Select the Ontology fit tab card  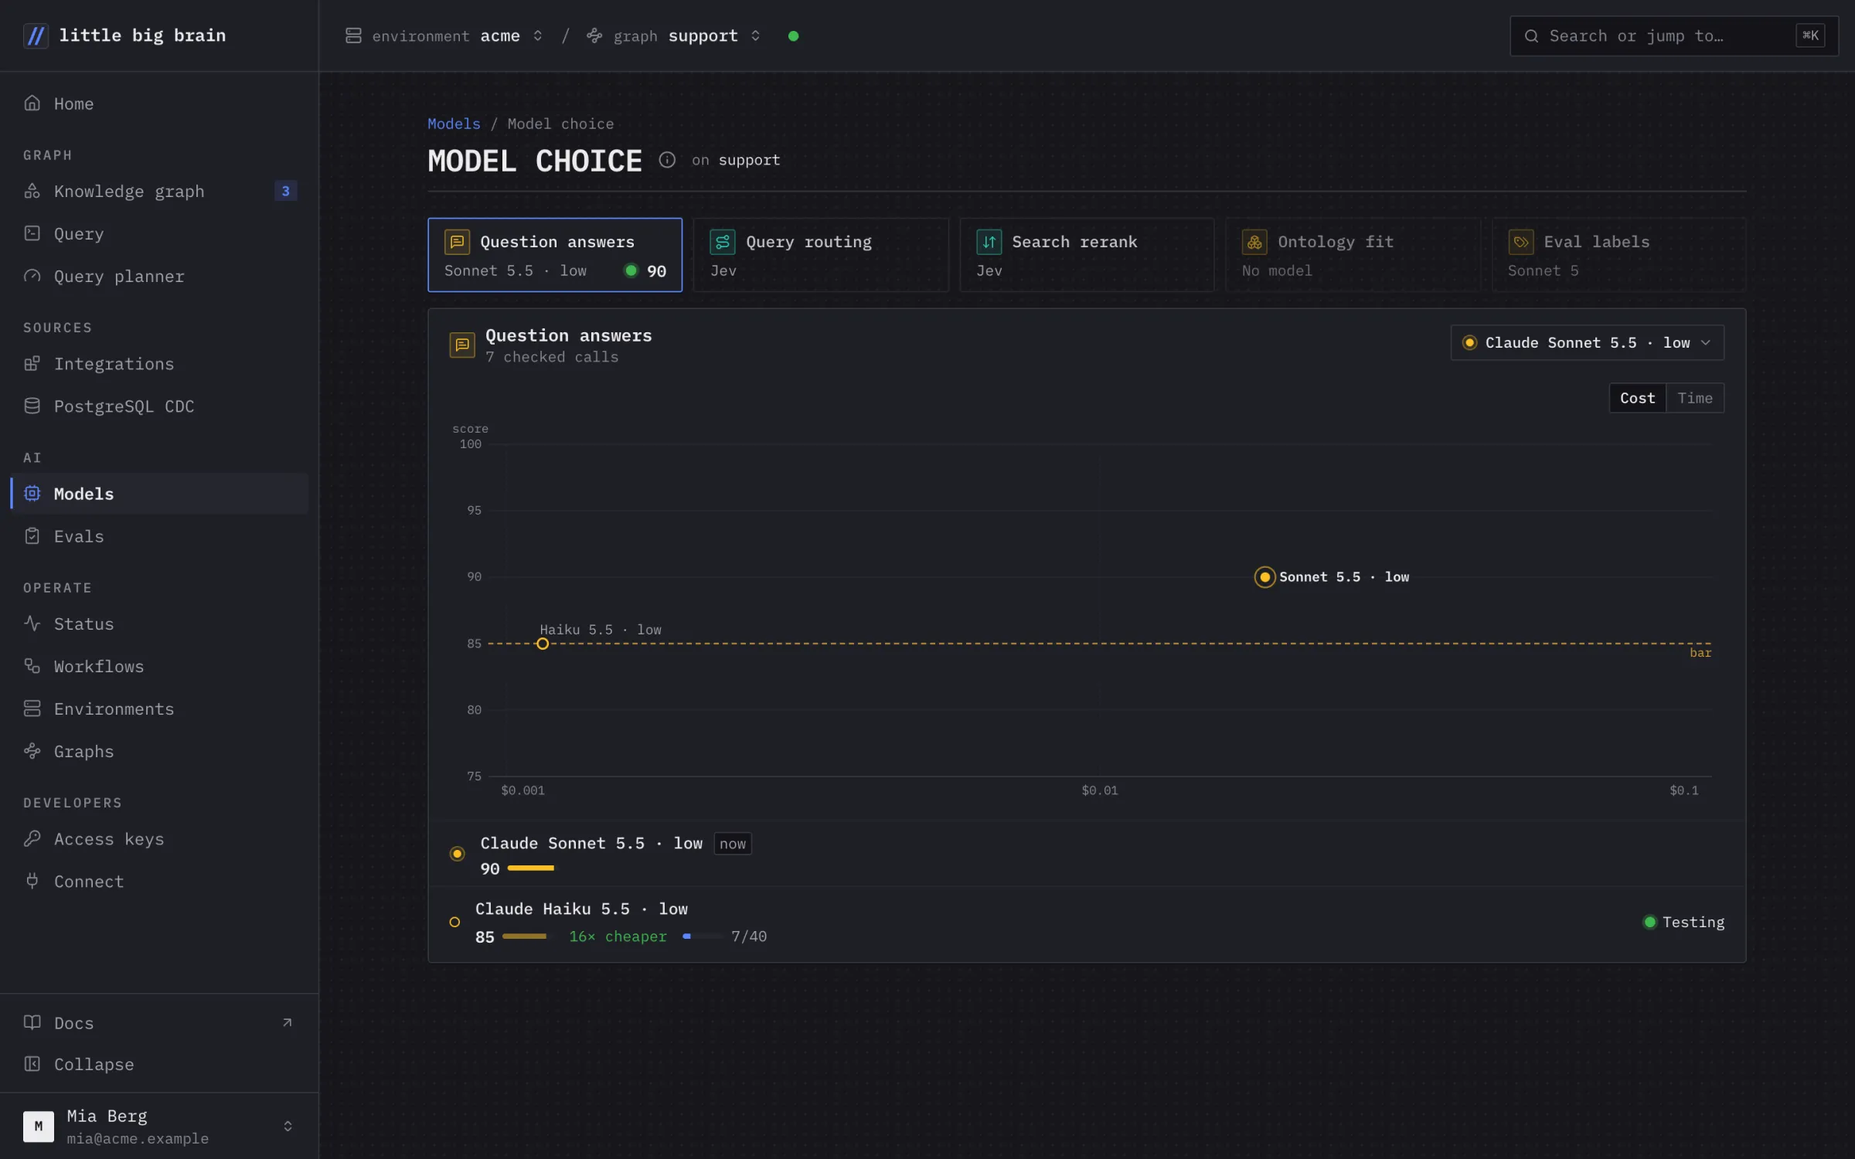tap(1353, 255)
